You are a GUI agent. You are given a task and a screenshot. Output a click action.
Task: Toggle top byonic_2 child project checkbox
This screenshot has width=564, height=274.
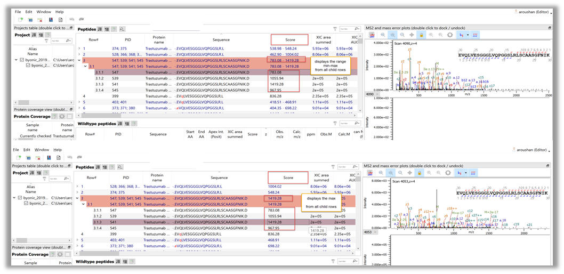click(x=28, y=66)
